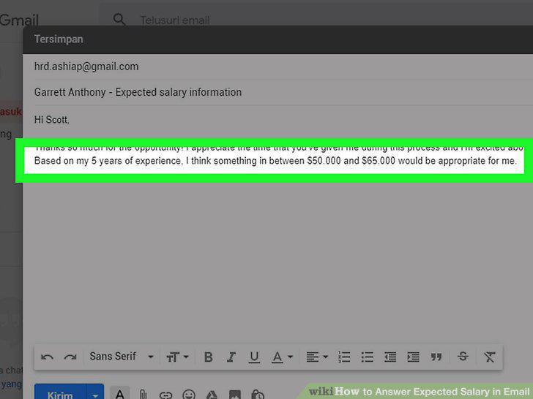533x399 pixels.
Task: Toggle underline formatting
Action: tap(254, 357)
